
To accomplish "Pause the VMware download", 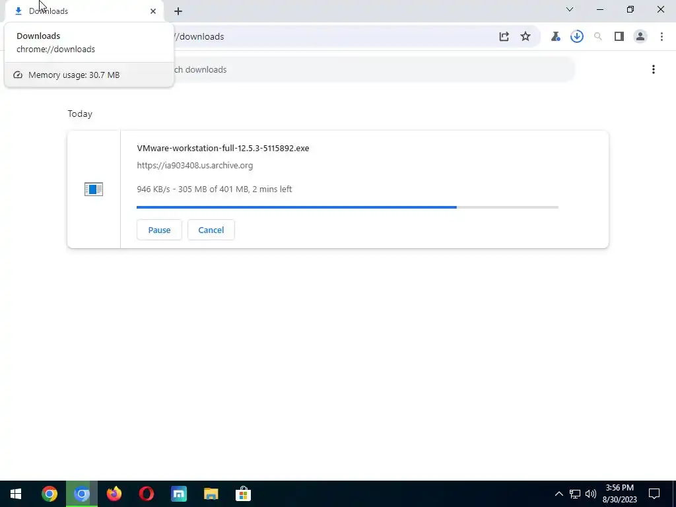I will (x=160, y=230).
